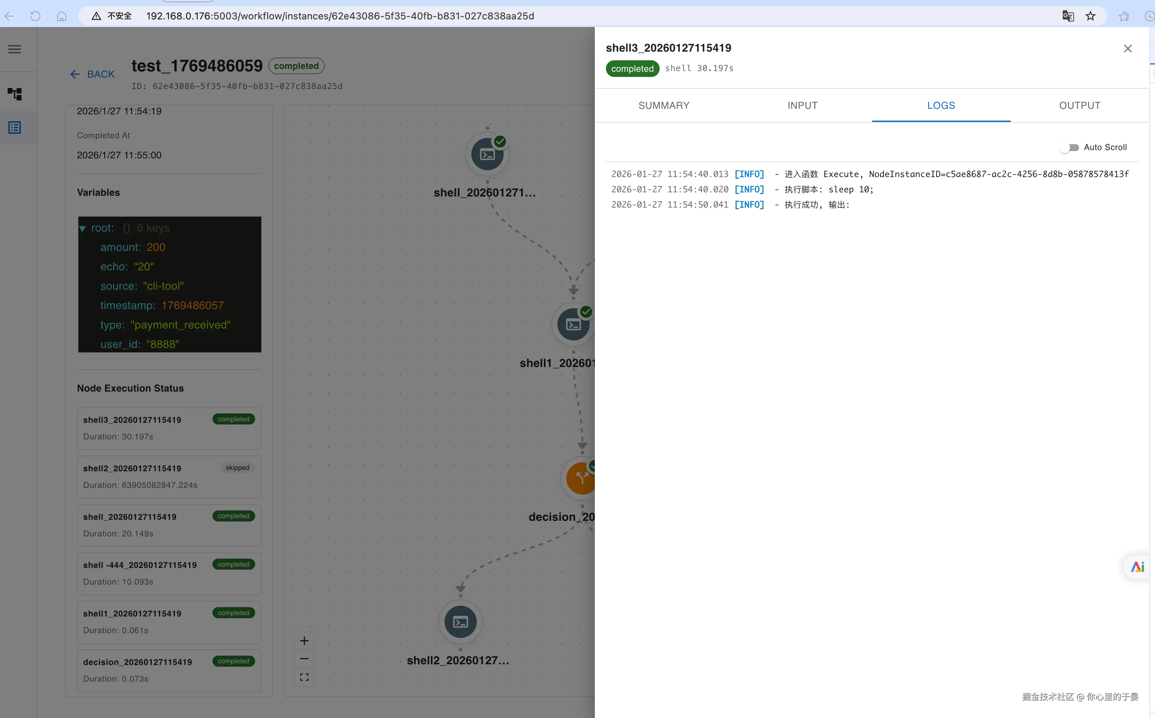
Task: Switch to the SUMMARY tab
Action: [663, 105]
